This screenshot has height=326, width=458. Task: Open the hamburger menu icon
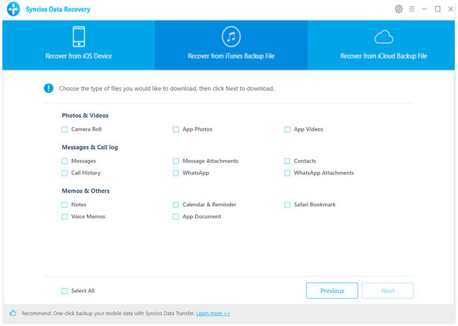412,9
